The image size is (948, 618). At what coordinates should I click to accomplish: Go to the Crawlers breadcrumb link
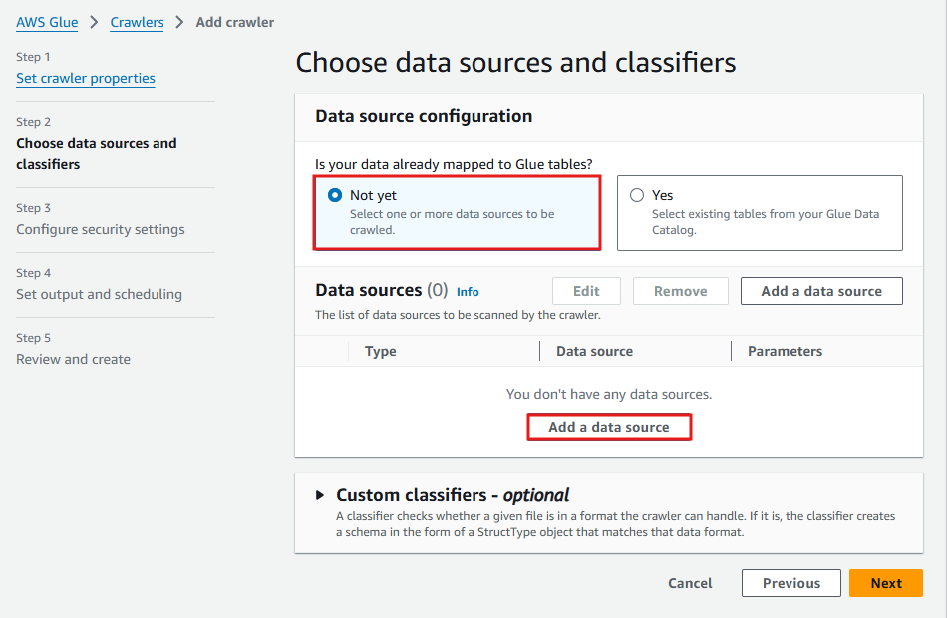click(x=137, y=22)
